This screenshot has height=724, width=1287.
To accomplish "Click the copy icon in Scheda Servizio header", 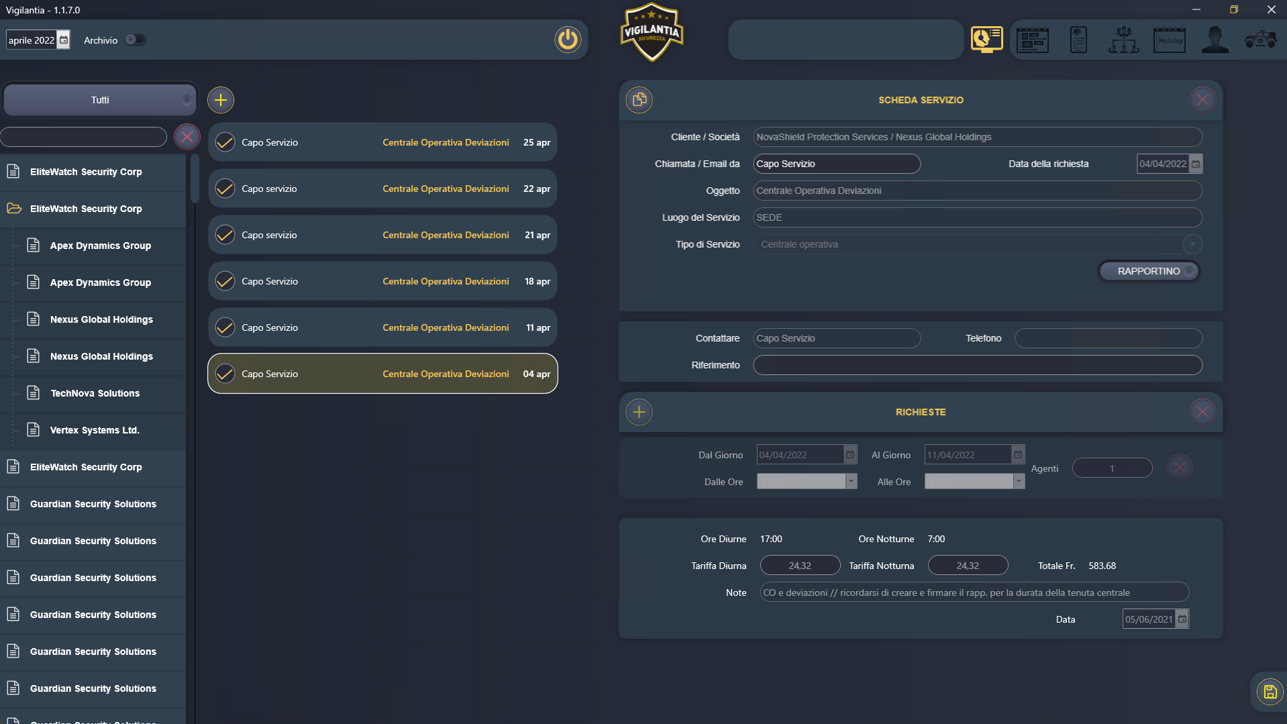I will pyautogui.click(x=639, y=100).
